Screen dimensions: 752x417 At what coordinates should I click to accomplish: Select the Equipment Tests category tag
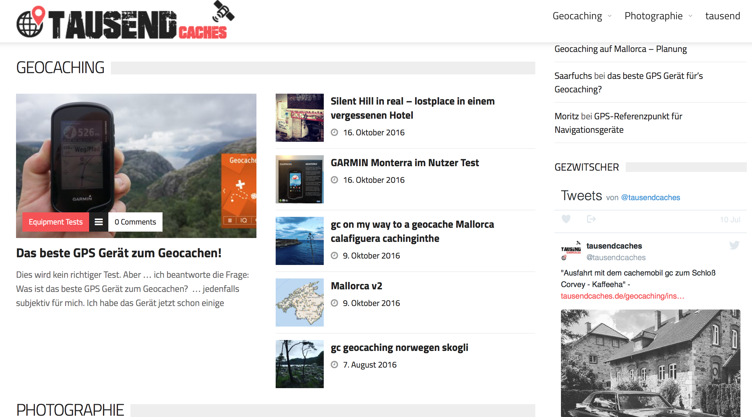[x=56, y=222]
